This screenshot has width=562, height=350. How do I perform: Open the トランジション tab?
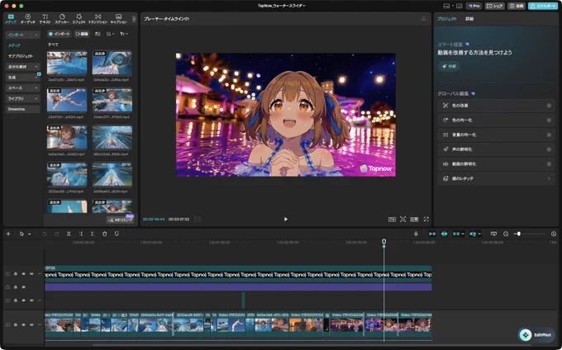[98, 19]
